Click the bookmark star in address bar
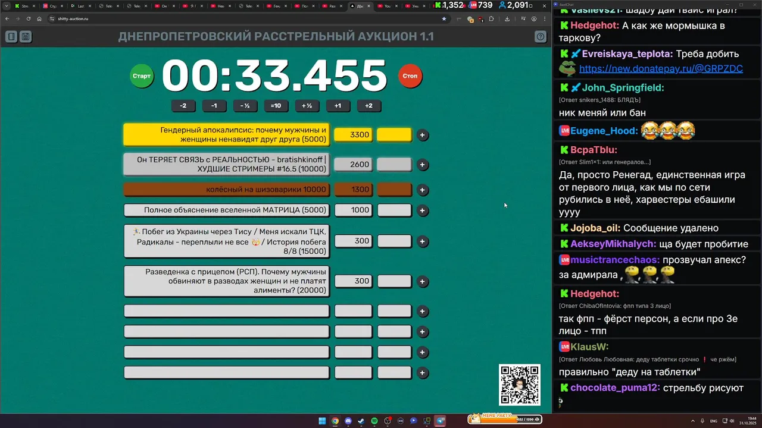 point(444,18)
